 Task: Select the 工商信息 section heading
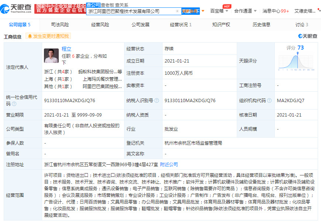click(13, 37)
